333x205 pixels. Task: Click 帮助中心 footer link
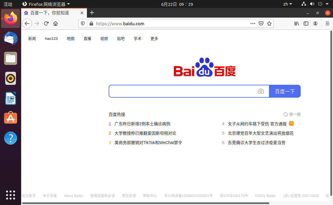click(150, 196)
